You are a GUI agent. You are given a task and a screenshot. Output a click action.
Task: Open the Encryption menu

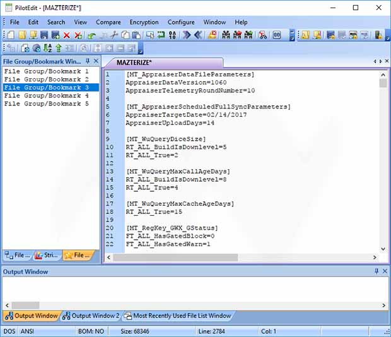pos(144,22)
